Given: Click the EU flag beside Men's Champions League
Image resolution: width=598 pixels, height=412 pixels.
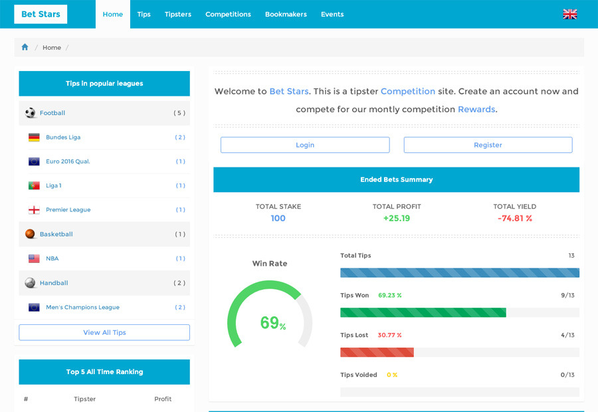Looking at the screenshot, I should click(x=34, y=307).
